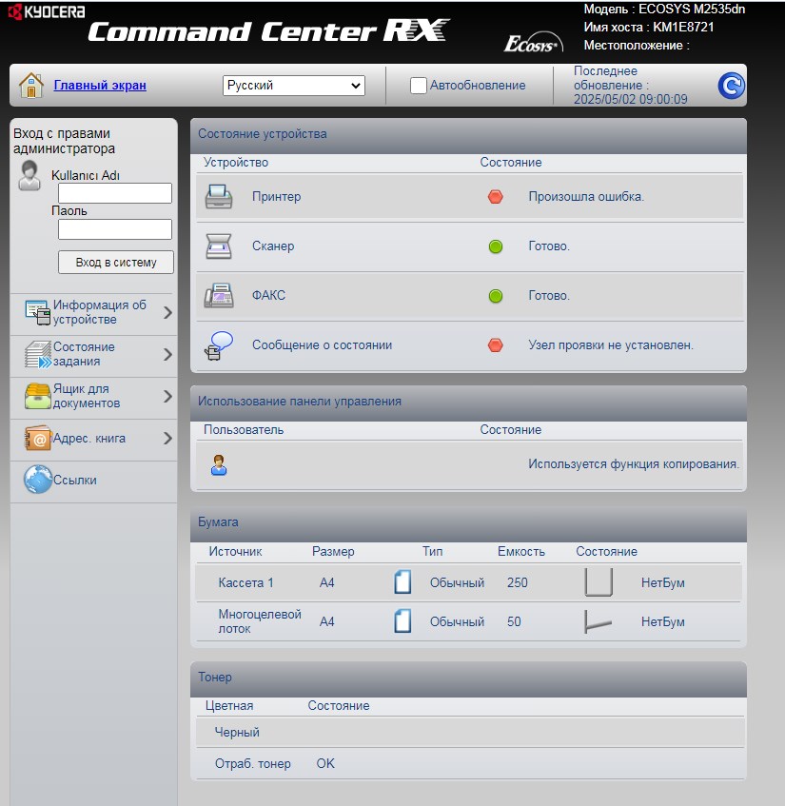785x806 pixels.
Task: Click the Состояние устройства panel header
Action: [468, 135]
